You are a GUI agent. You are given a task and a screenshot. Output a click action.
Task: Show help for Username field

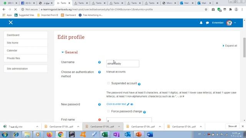pos(100,62)
